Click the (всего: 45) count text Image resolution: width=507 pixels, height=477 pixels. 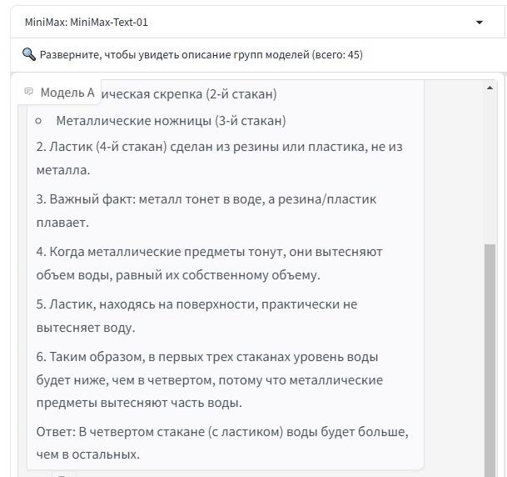click(337, 55)
